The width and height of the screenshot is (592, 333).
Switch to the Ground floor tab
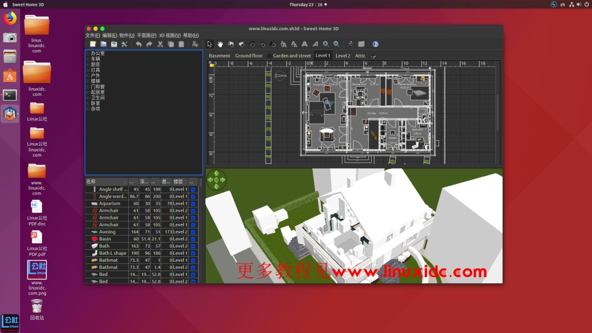[249, 56]
